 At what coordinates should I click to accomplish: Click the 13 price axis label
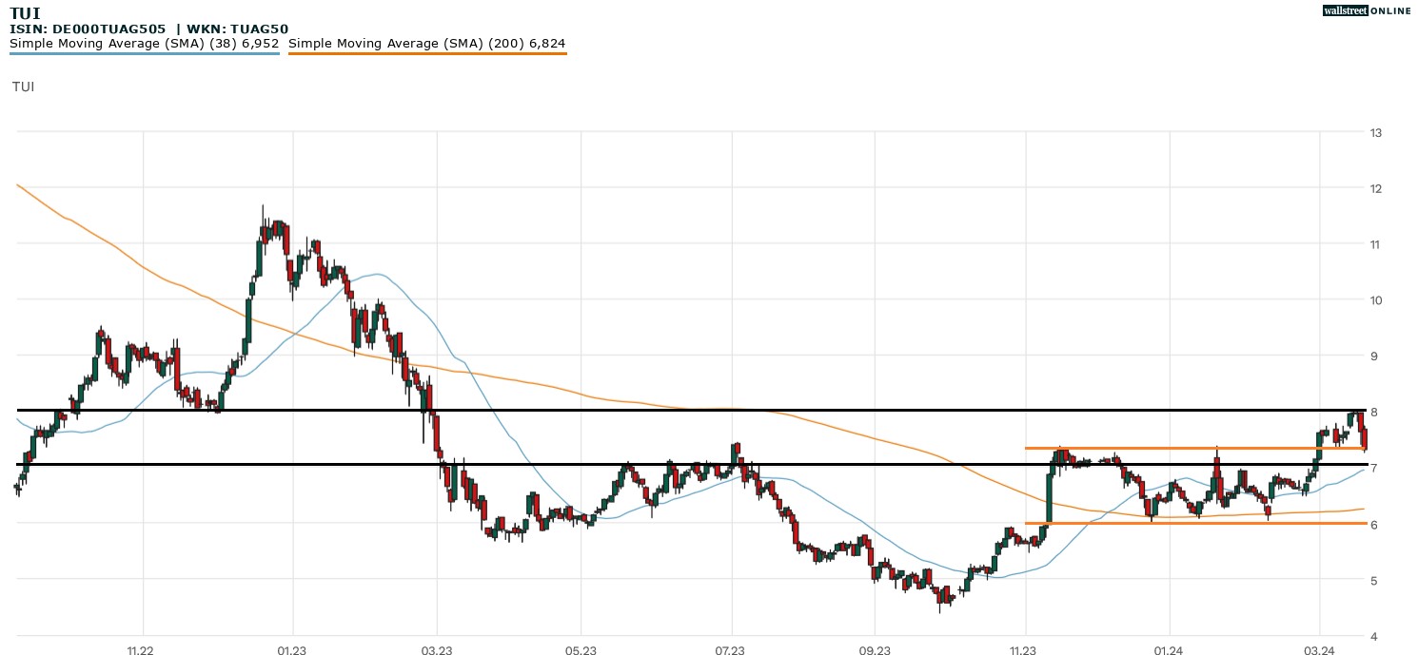(1375, 132)
